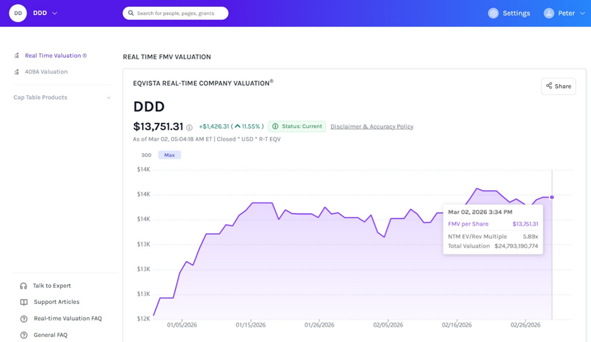Click the headset icon for Talk to Expert
This screenshot has height=342, width=591.
(x=23, y=286)
